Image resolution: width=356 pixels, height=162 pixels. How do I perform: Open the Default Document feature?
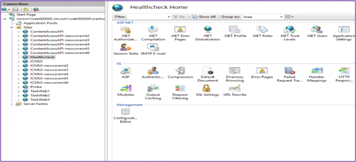(x=207, y=75)
